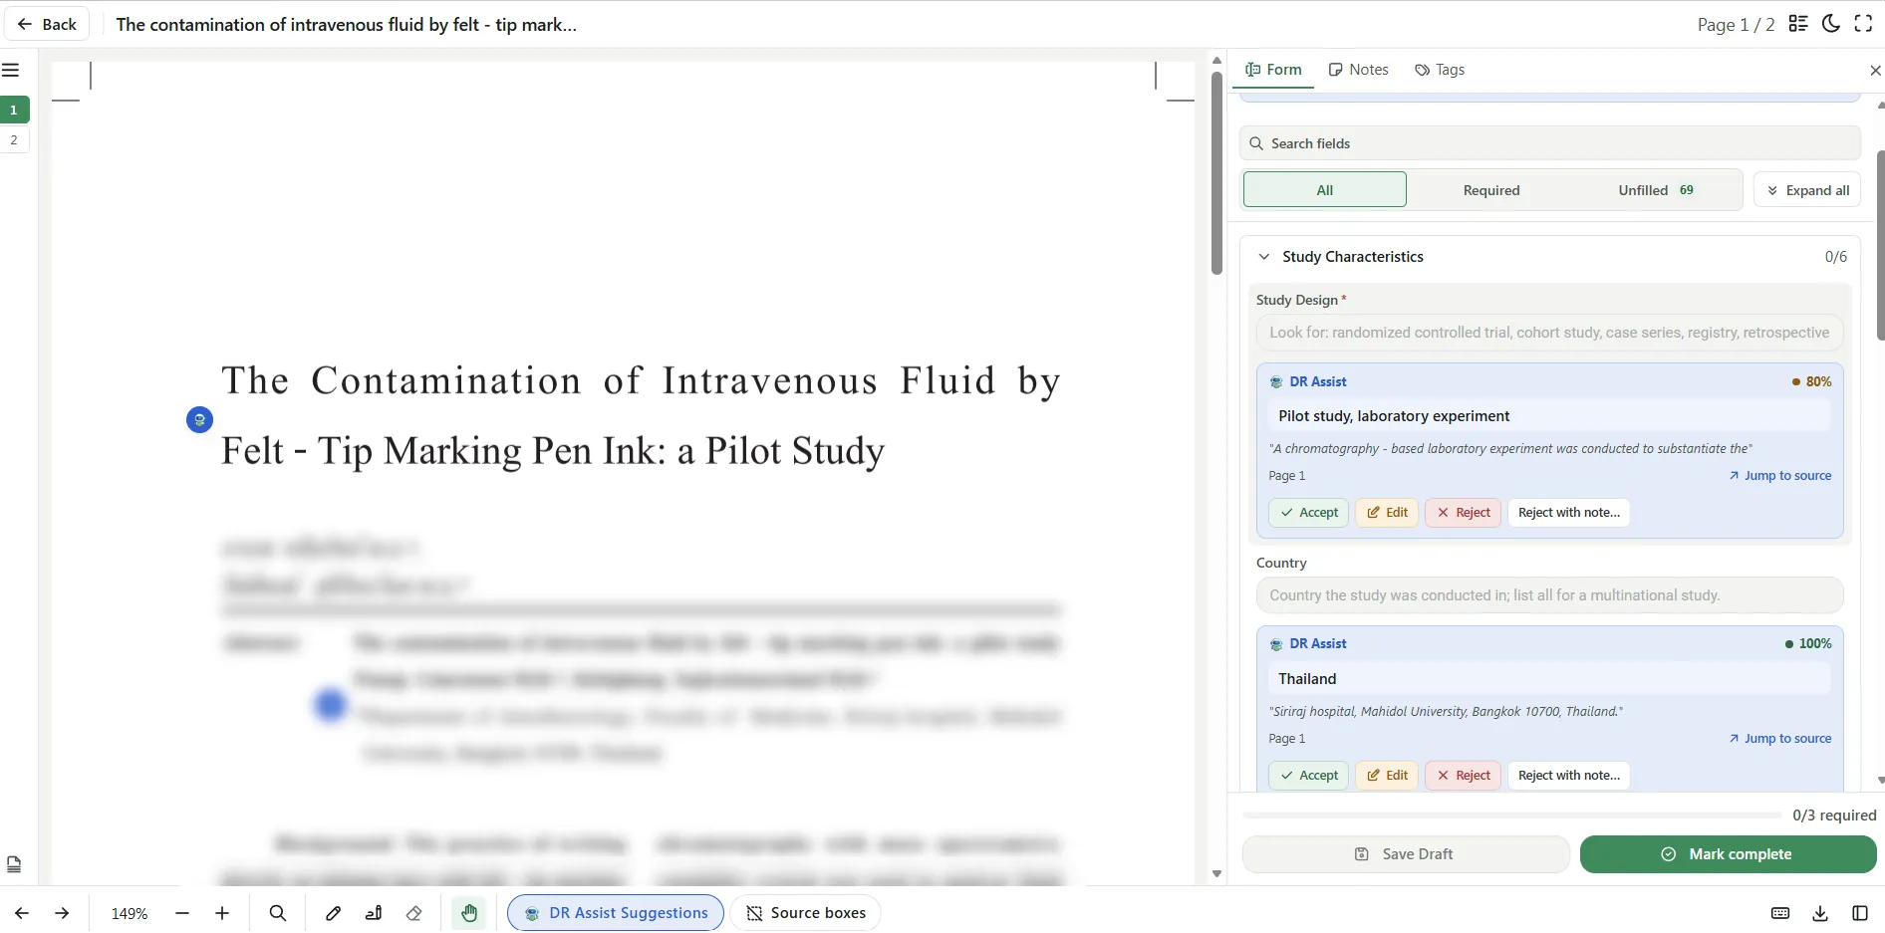The image size is (1885, 933).
Task: Switch to the Tags tab
Action: (1440, 70)
